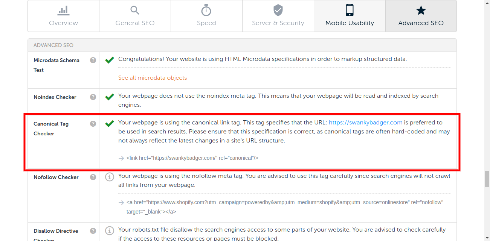Screen dimensions: 490x241
Task: Open help for Microdata Schema Test
Action: pyautogui.click(x=93, y=60)
